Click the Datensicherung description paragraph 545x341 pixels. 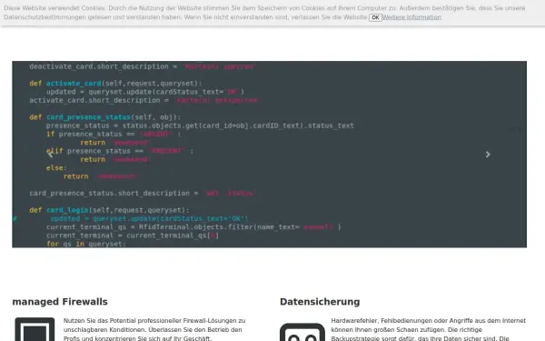coord(429,329)
